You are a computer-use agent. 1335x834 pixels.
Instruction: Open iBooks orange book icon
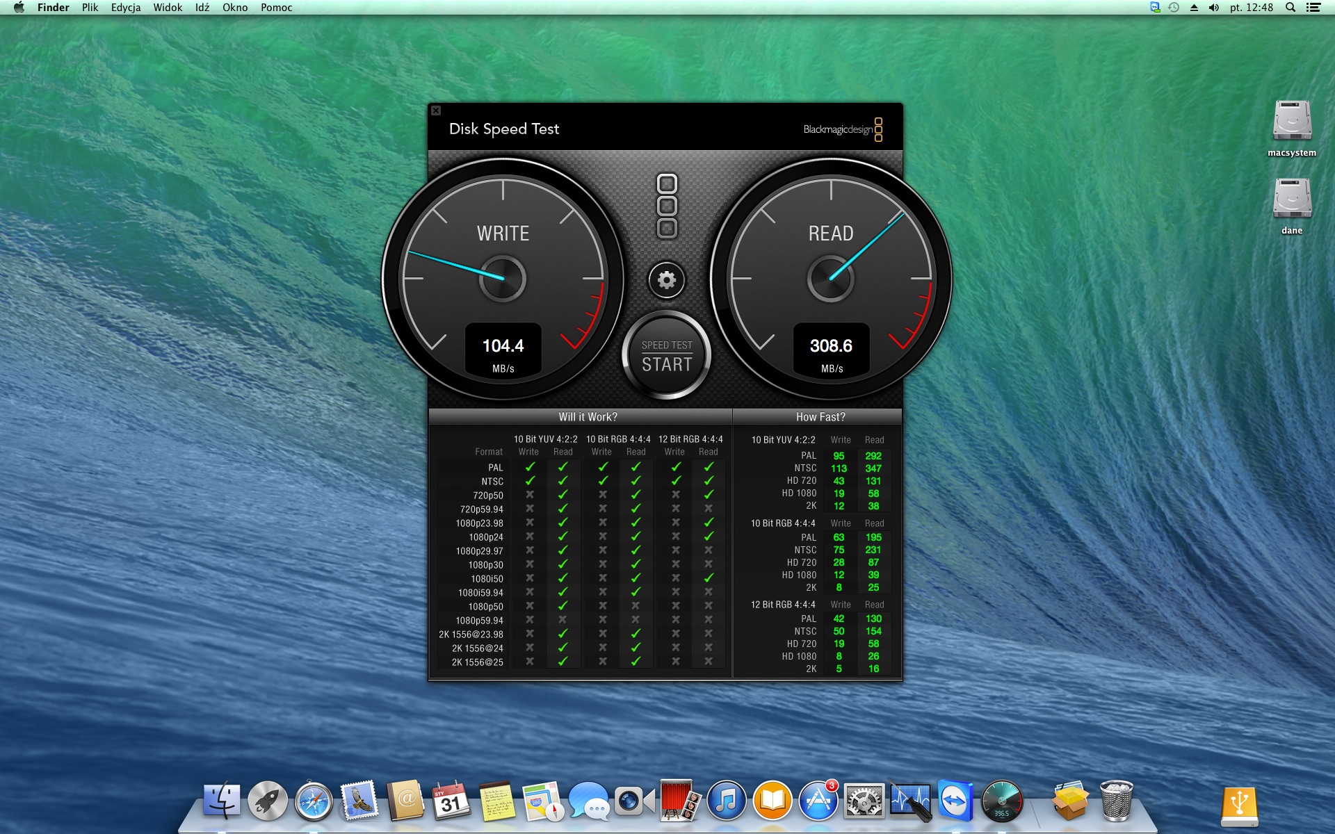tap(772, 801)
